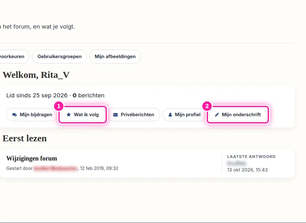Open Wat ik volg
The width and height of the screenshot is (306, 223).
pos(83,115)
